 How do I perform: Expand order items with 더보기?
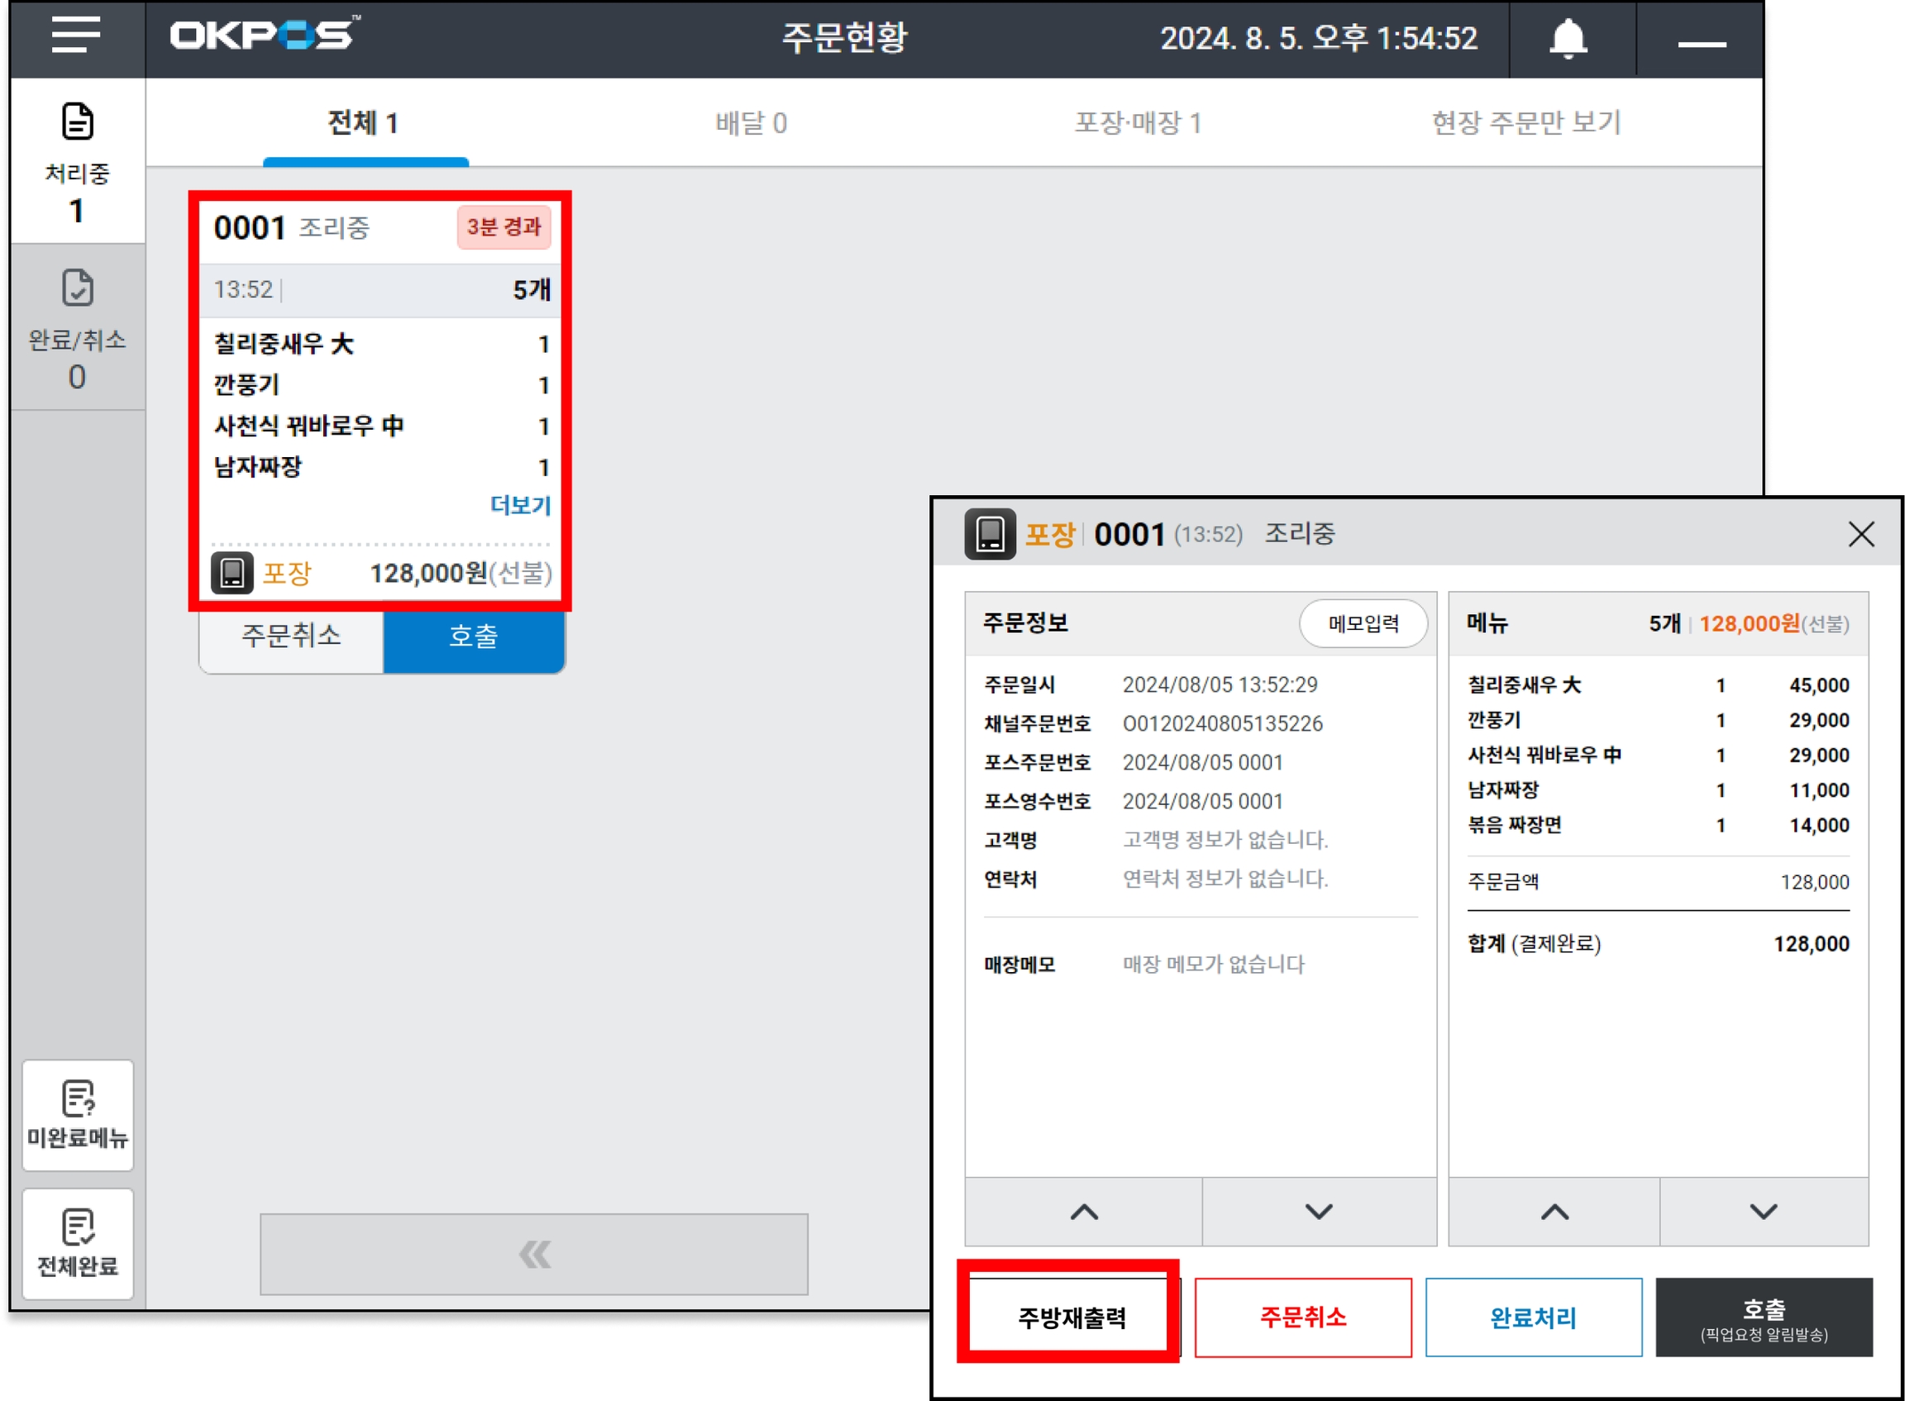pos(520,506)
